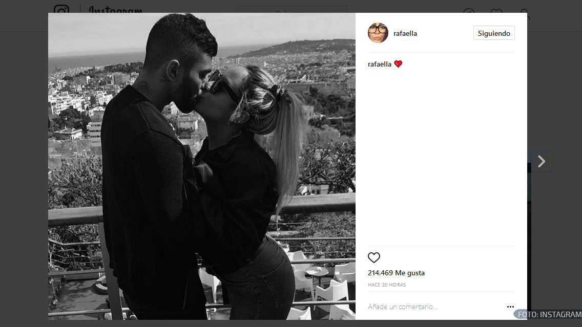The width and height of the screenshot is (582, 327).
Task: Click the Instagram wordmark logo
Action: pos(115,10)
